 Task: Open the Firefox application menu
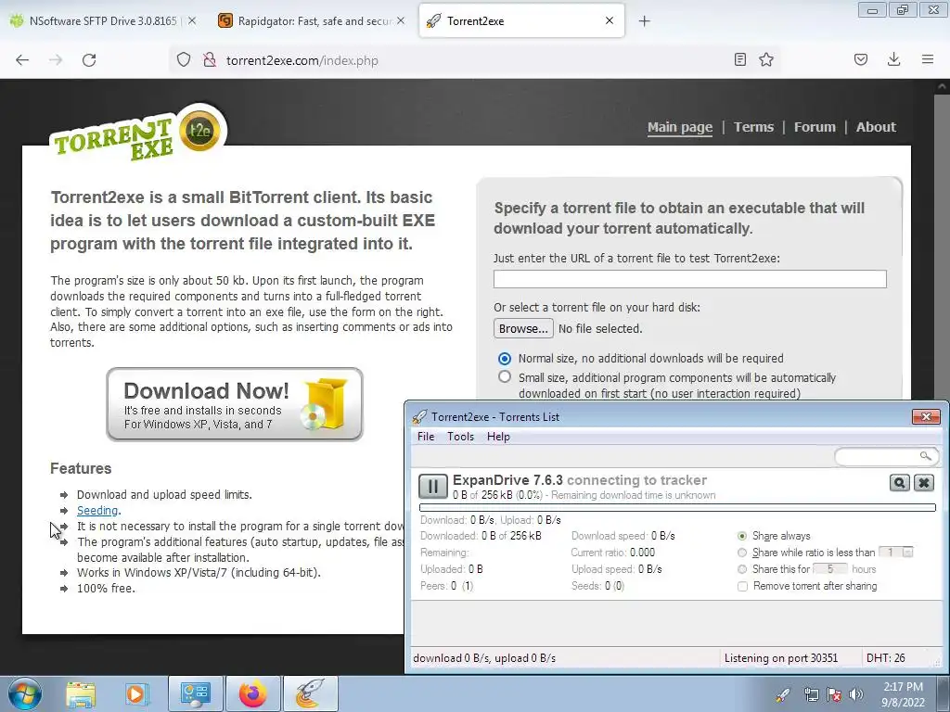point(928,59)
